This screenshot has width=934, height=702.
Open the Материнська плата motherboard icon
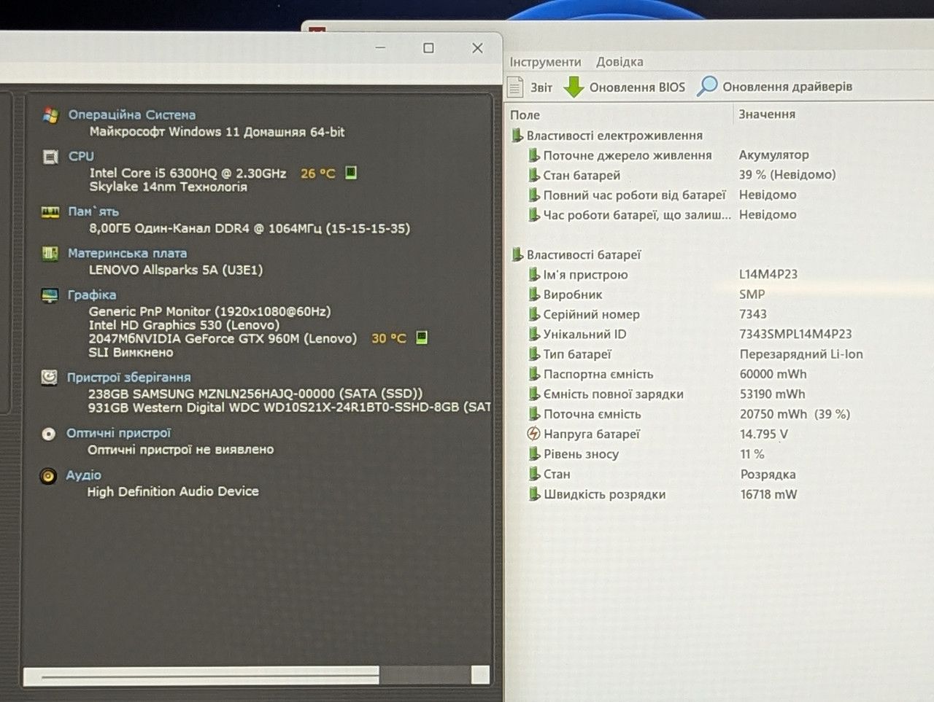(x=50, y=254)
